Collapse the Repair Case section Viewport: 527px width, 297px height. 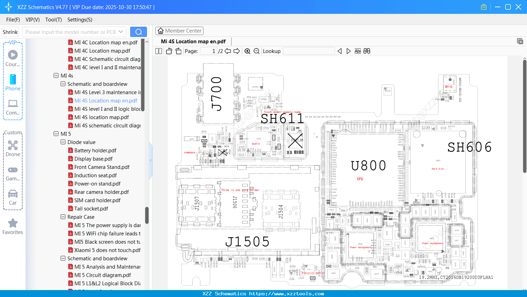point(63,217)
